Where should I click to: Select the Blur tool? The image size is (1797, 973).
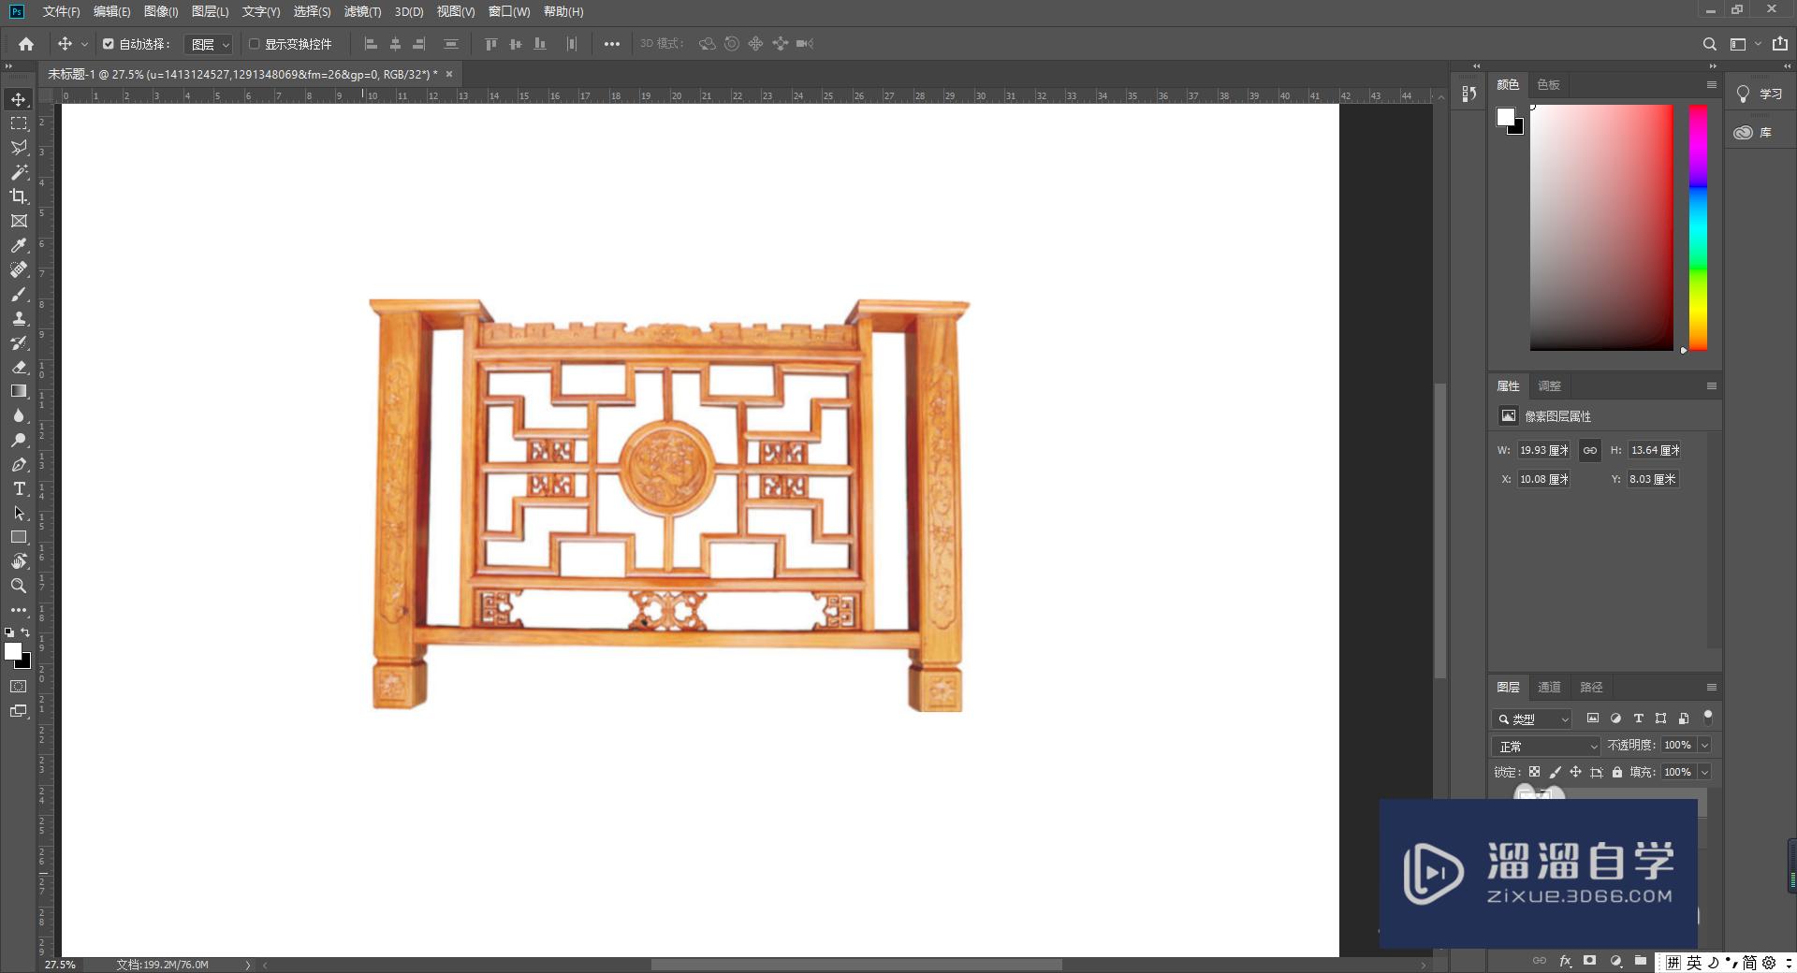19,415
